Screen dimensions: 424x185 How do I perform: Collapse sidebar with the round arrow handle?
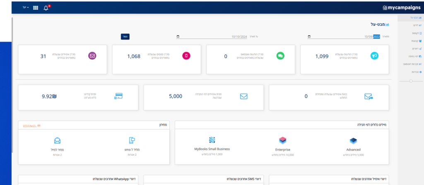(x=411, y=81)
